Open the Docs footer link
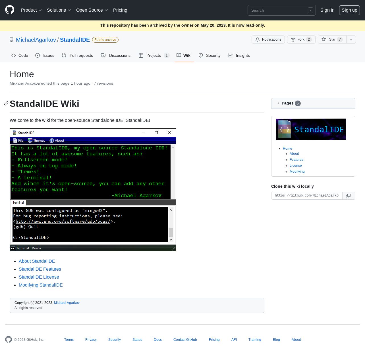This screenshot has height=357, width=365. [x=158, y=340]
